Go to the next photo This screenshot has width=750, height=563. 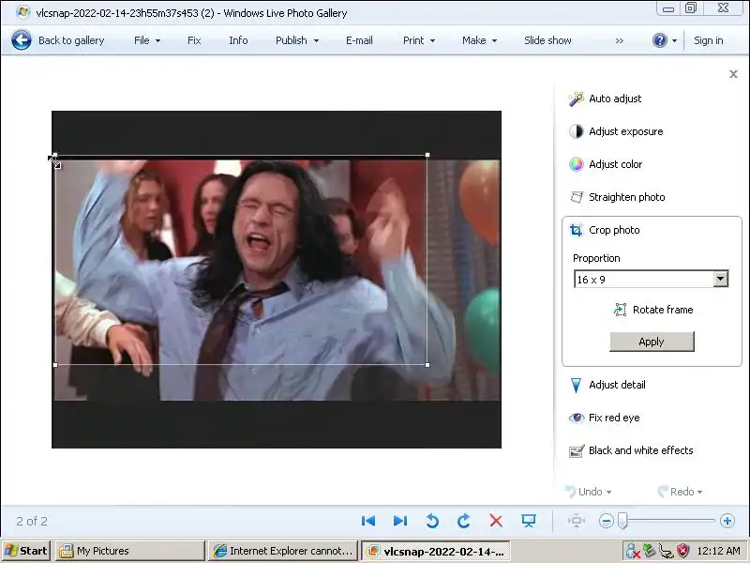[400, 521]
